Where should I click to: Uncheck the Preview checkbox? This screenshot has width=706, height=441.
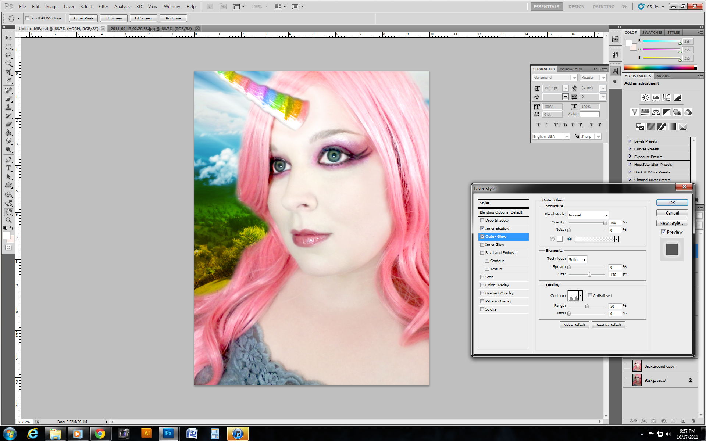tap(663, 232)
